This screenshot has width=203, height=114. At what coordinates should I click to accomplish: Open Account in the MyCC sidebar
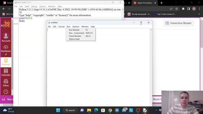coord(6,37)
